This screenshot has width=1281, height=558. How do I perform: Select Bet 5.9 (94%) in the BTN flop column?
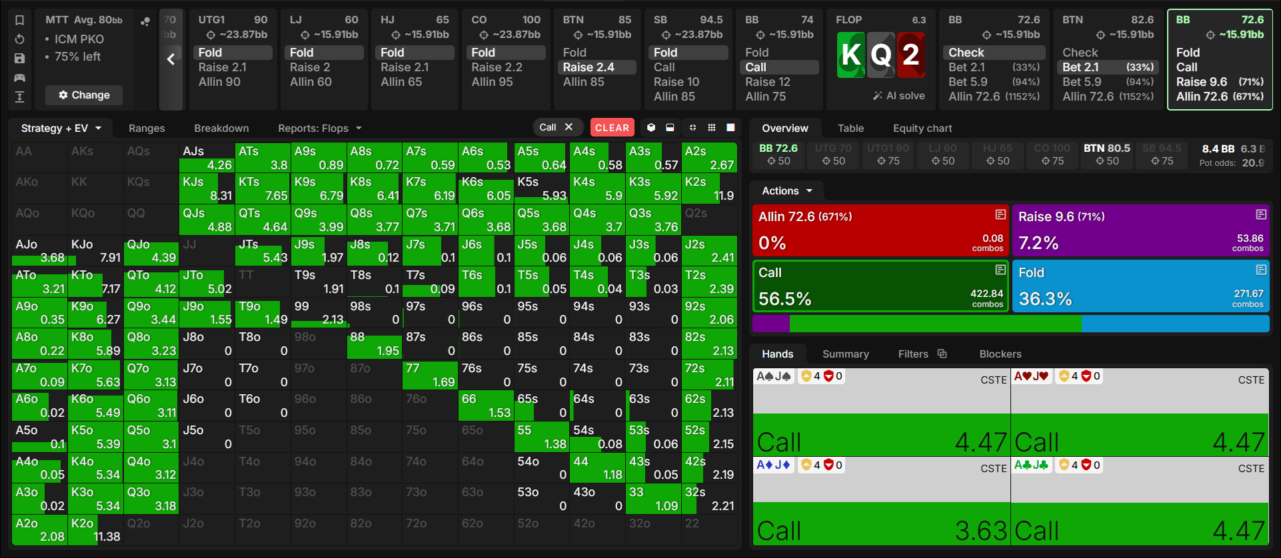1108,82
